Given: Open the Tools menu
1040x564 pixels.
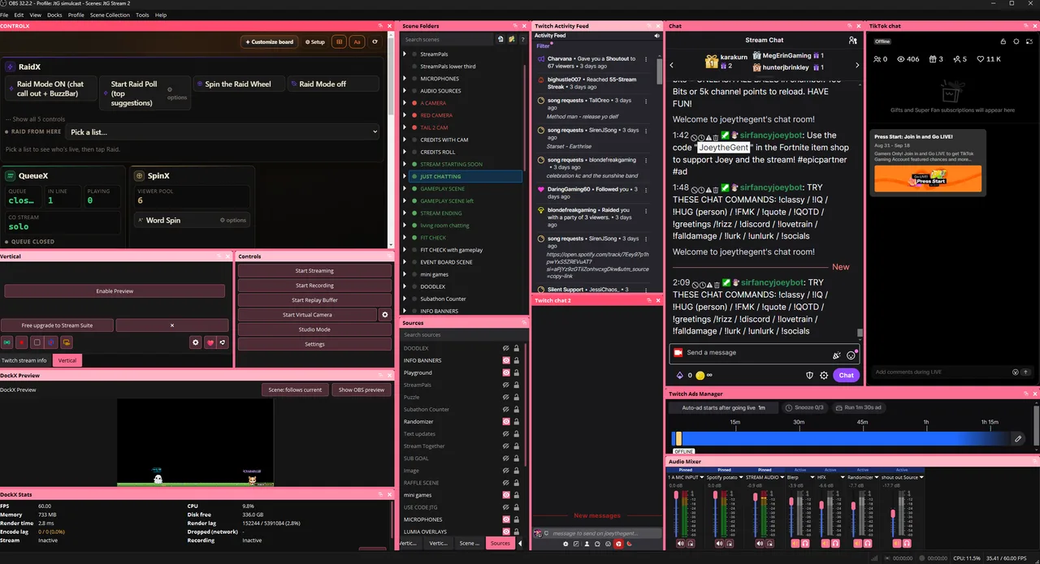Looking at the screenshot, I should [142, 15].
